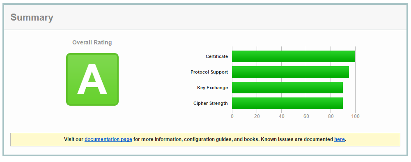Open the documentation page link
411x162 pixels.
[108, 139]
